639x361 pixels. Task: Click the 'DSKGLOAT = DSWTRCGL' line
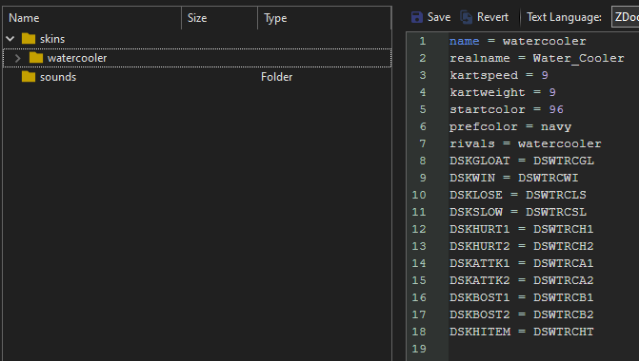pyautogui.click(x=522, y=161)
